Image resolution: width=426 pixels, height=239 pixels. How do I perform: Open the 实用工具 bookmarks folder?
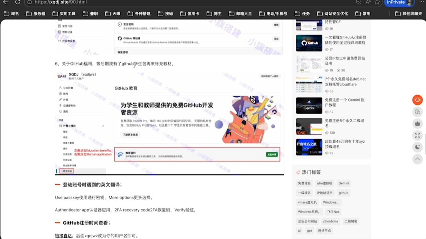[64, 14]
